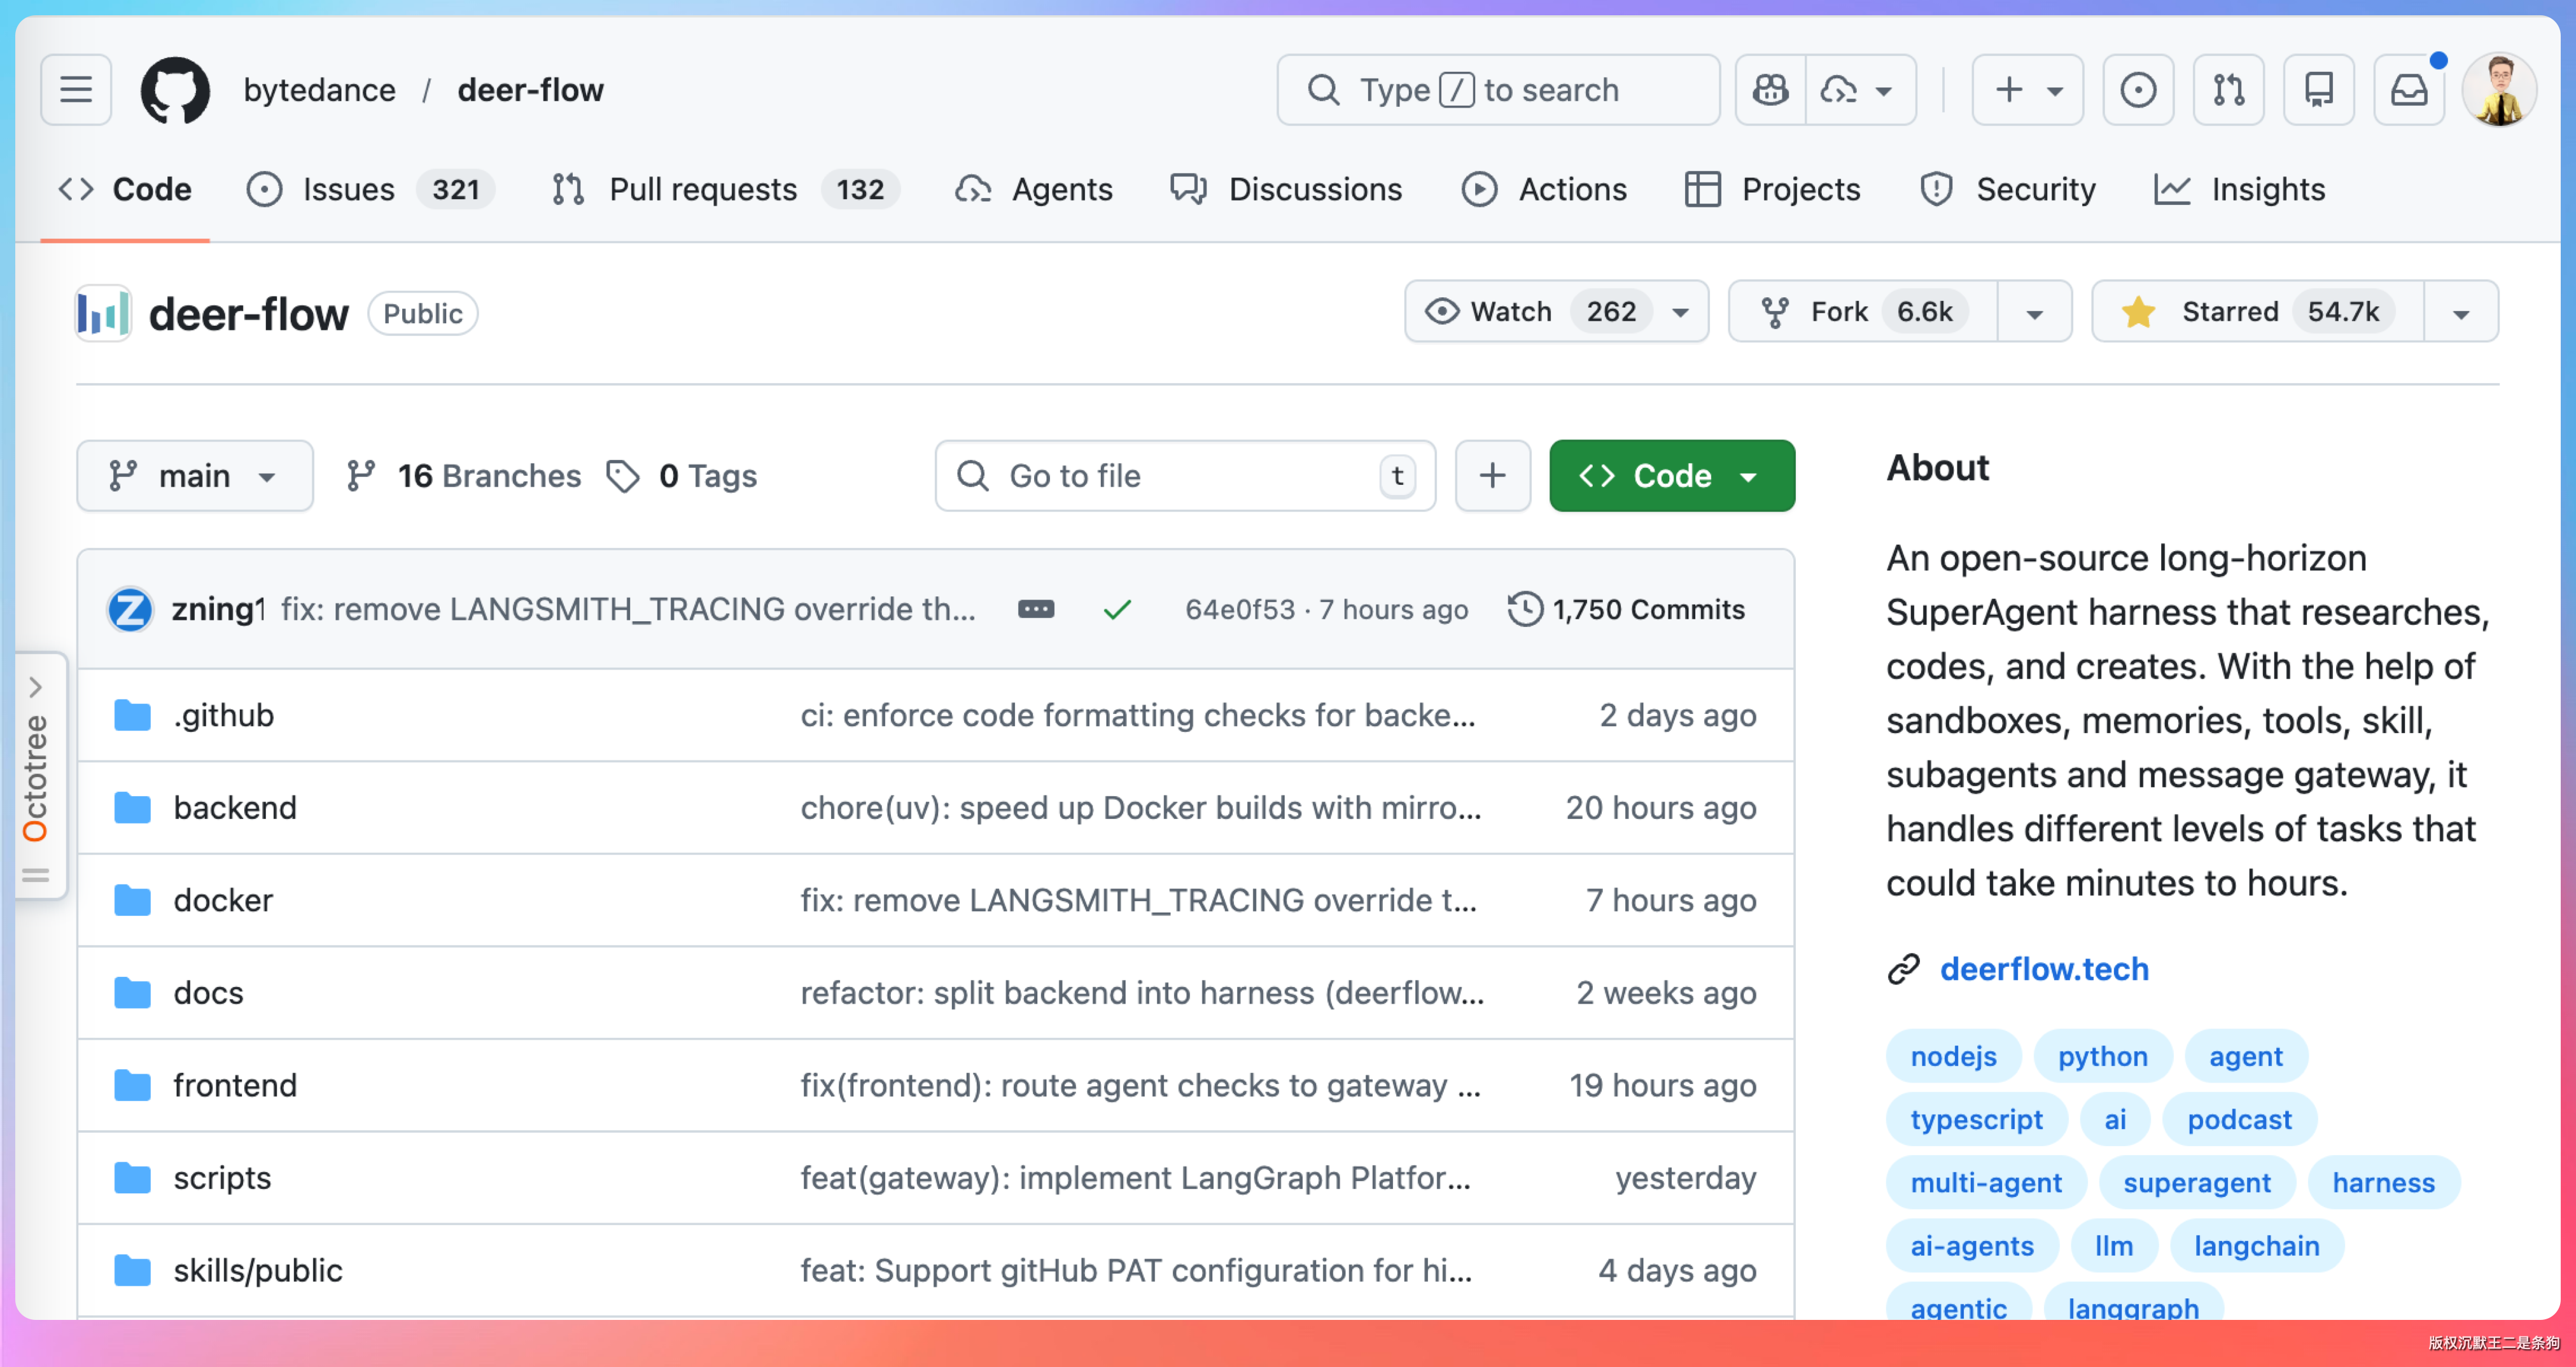Open the issues icon in header
2576x1367 pixels.
[x=2138, y=90]
